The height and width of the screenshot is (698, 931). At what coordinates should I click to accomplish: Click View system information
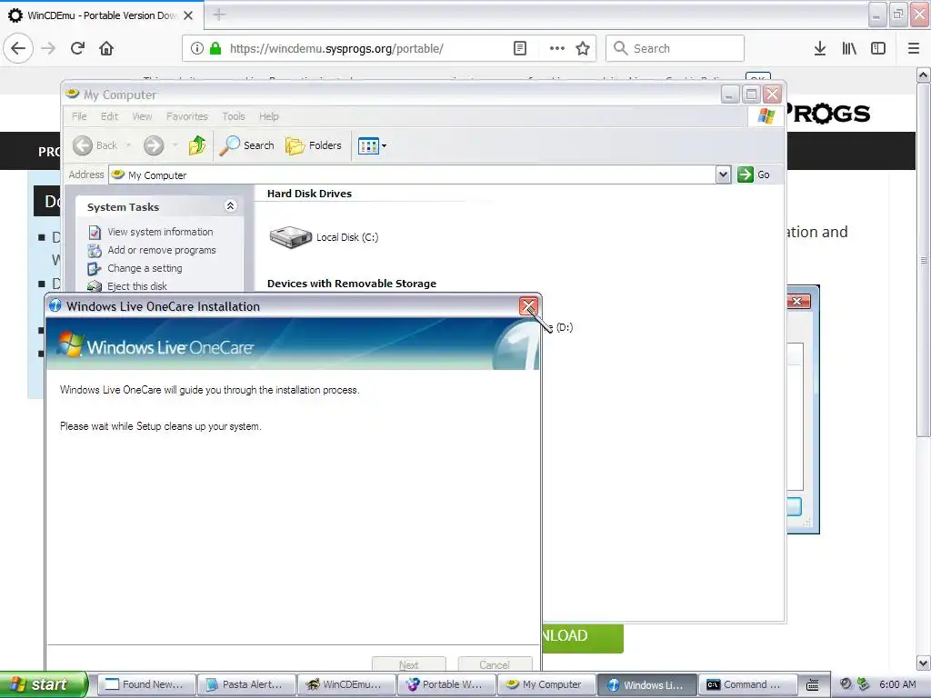point(160,232)
